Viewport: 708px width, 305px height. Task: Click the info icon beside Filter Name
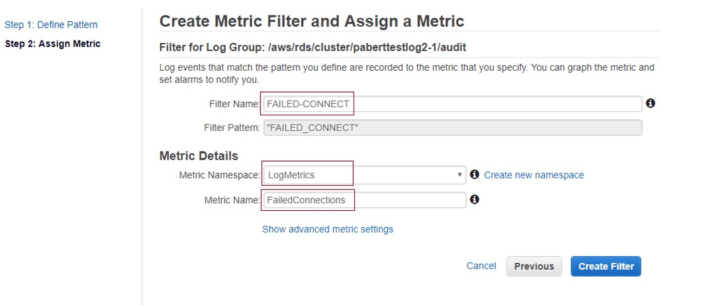pos(650,103)
